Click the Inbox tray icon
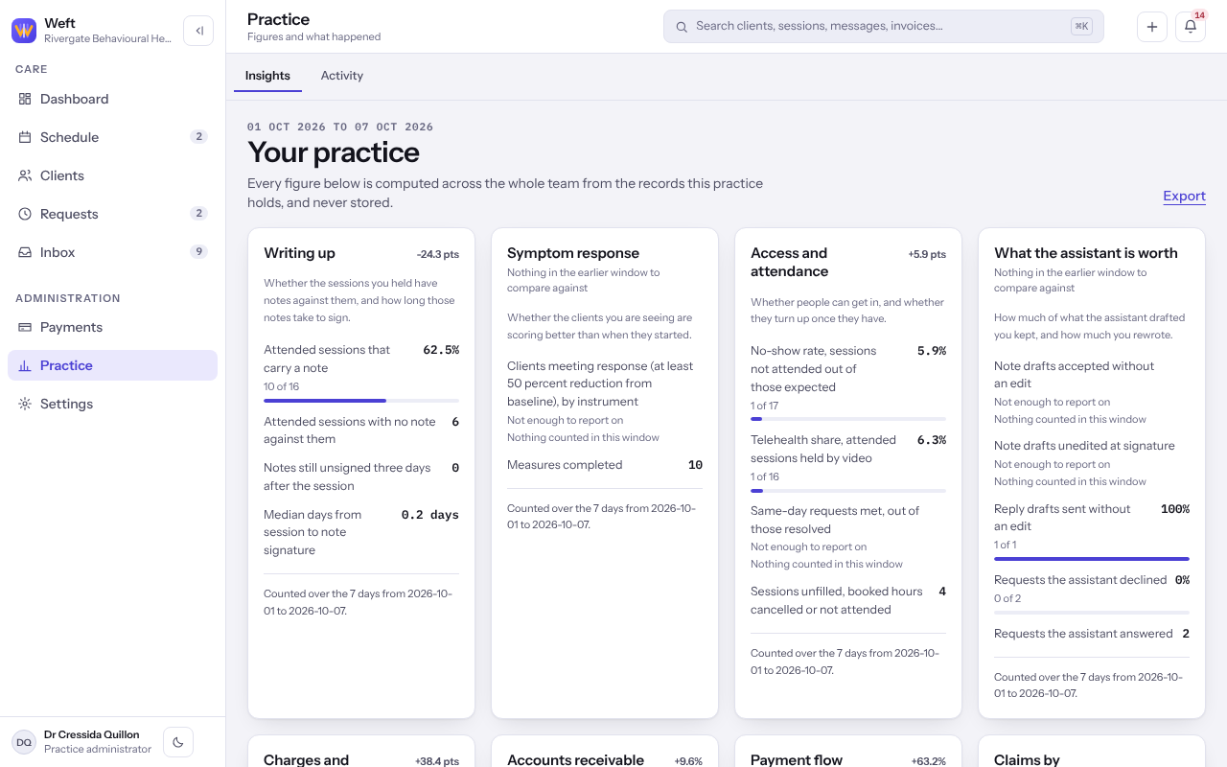 click(x=25, y=252)
